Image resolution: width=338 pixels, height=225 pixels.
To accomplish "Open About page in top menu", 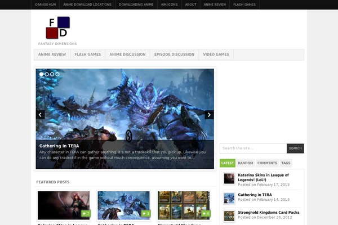I will click(191, 4).
